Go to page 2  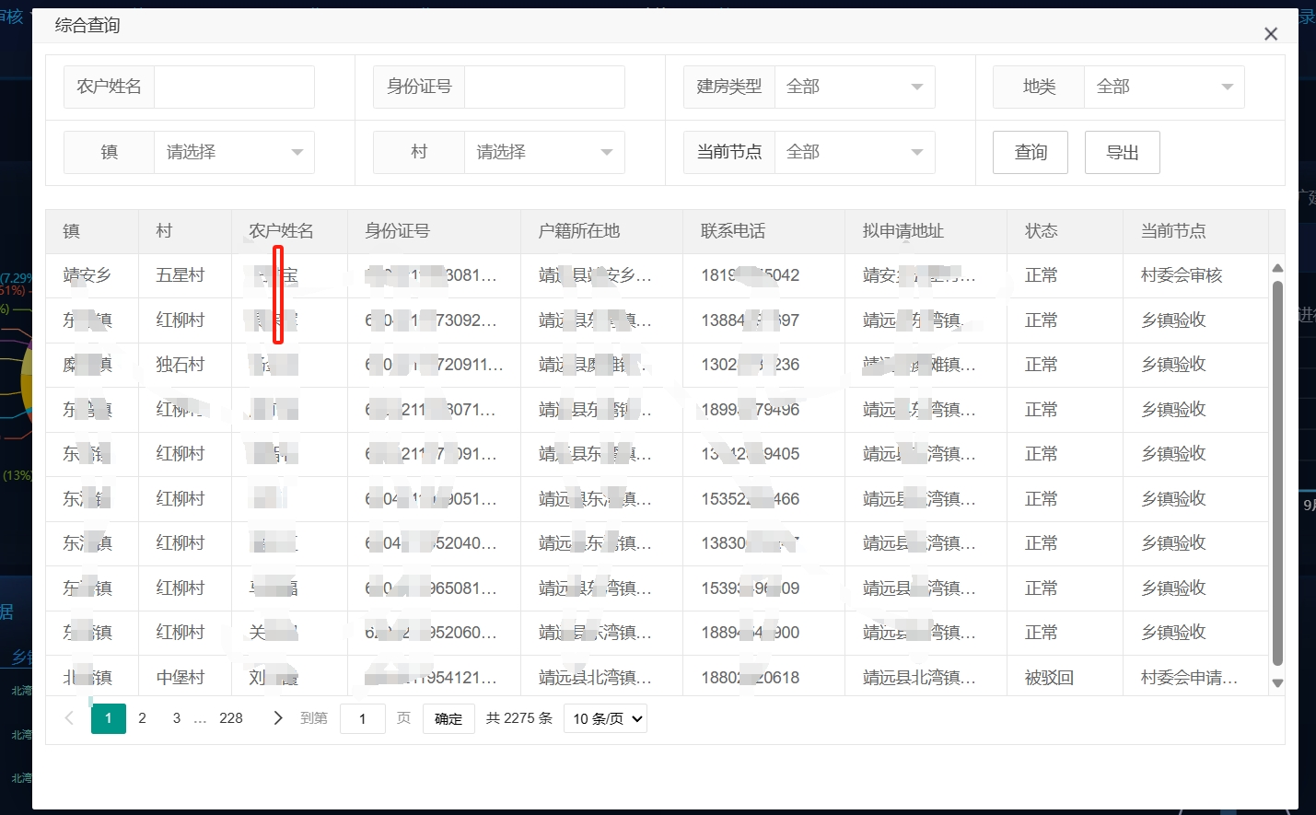pos(143,718)
